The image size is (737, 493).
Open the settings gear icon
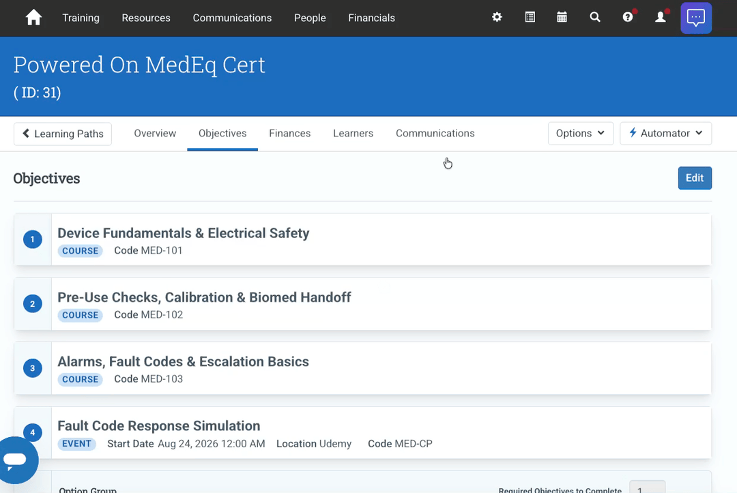tap(497, 17)
